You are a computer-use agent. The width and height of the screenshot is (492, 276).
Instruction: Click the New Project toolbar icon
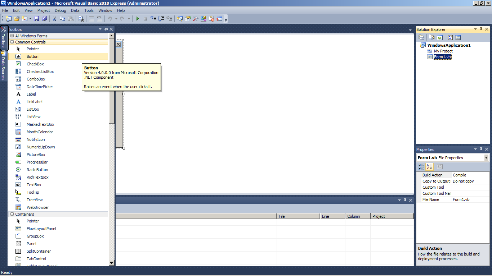pos(8,19)
